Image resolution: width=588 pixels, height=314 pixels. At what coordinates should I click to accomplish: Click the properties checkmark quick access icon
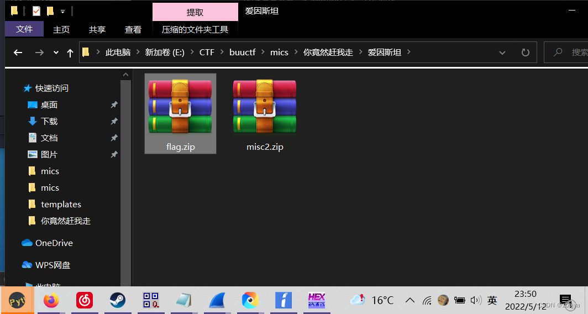pos(36,11)
